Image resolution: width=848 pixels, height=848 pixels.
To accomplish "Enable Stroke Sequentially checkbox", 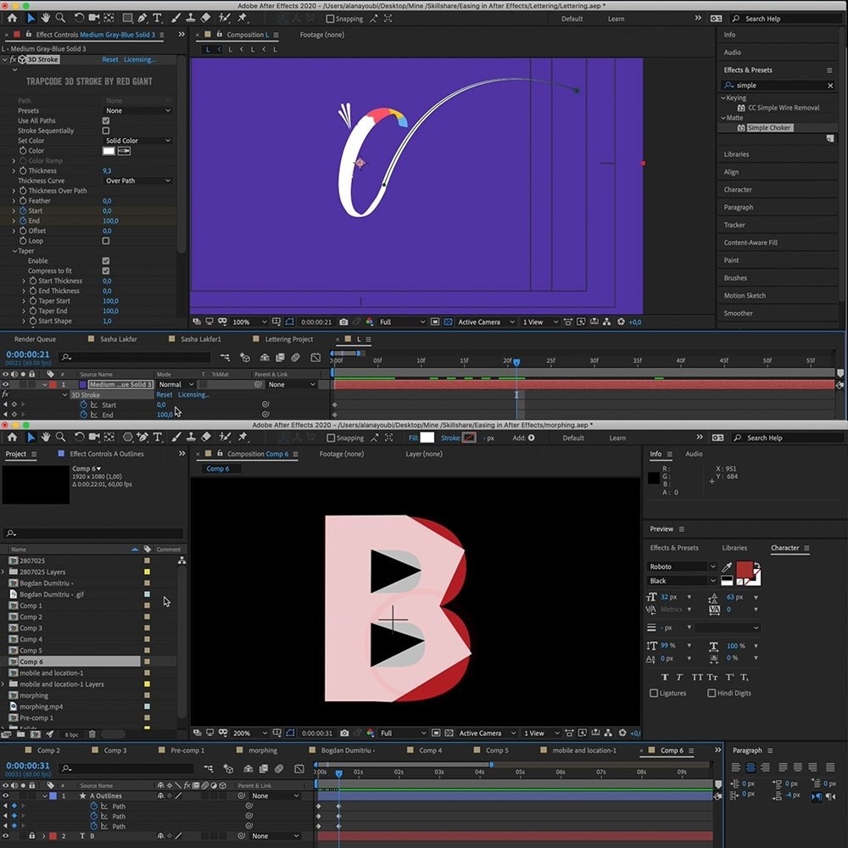I will coord(106,131).
